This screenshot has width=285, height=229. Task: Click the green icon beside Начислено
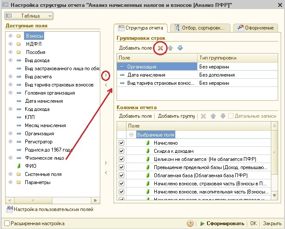point(148,143)
